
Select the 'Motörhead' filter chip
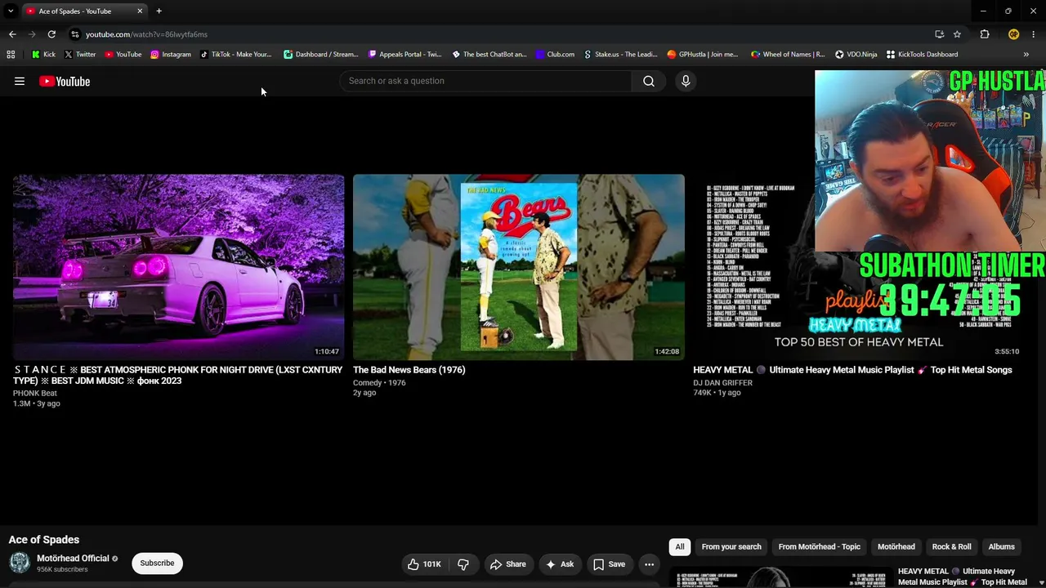pyautogui.click(x=896, y=547)
